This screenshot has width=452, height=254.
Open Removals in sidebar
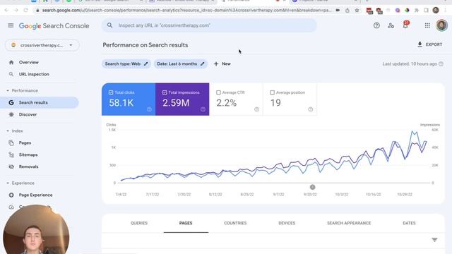(28, 167)
